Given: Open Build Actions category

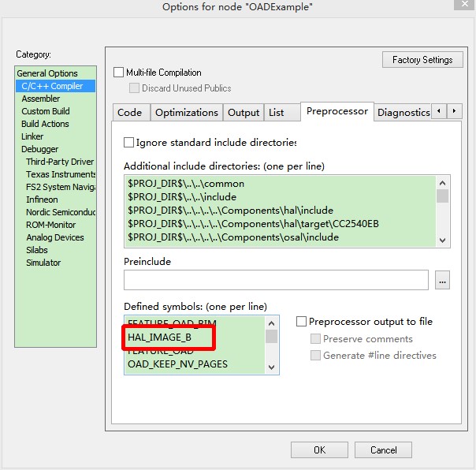Looking at the screenshot, I should tap(45, 124).
